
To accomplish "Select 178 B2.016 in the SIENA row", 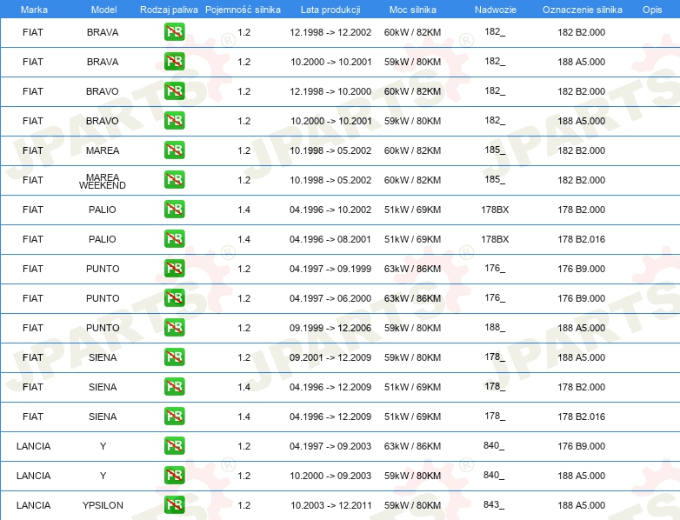I will click(x=581, y=417).
